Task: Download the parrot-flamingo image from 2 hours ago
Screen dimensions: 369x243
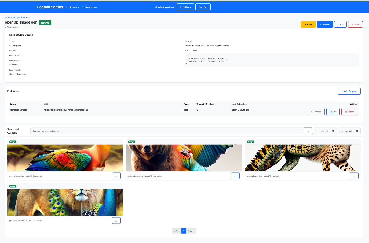Action: click(116, 176)
